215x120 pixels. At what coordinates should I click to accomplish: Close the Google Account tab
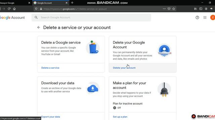coord(67,3)
